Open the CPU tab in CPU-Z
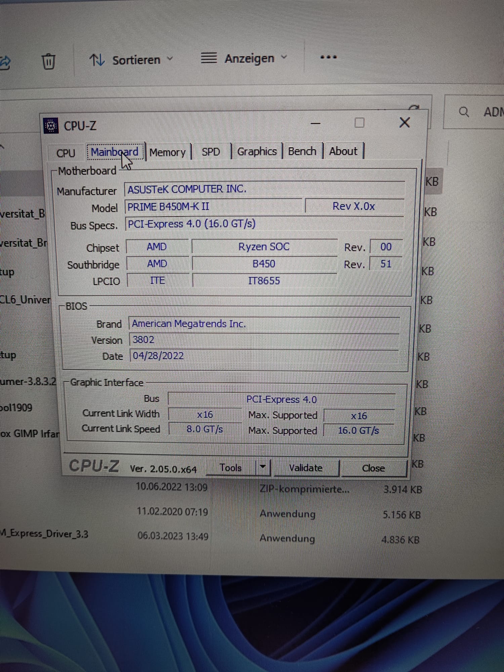Image resolution: width=504 pixels, height=672 pixels. [66, 153]
